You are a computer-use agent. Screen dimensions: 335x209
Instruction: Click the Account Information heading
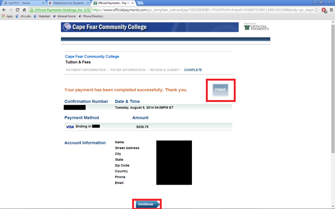[x=85, y=143]
